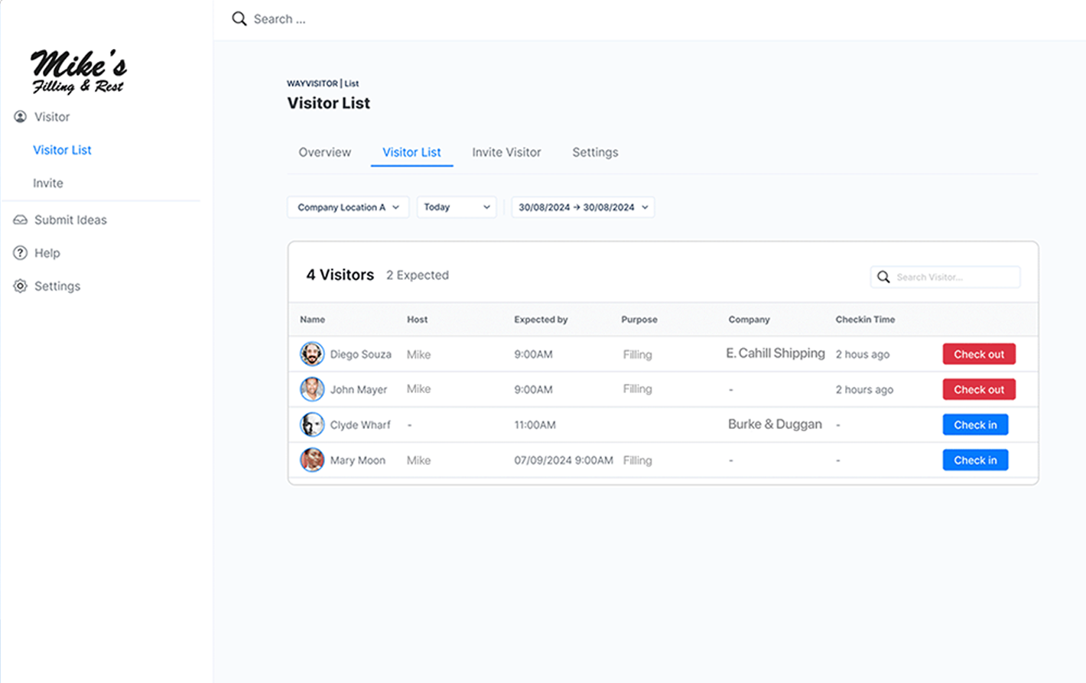
Task: Open the 30/08/2024 date range dropdown
Action: (583, 207)
